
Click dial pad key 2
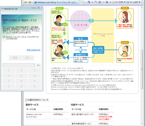[x=22, y=70]
